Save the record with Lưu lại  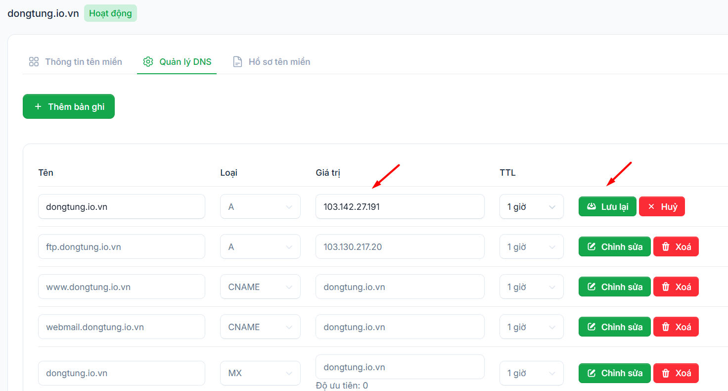tap(607, 206)
